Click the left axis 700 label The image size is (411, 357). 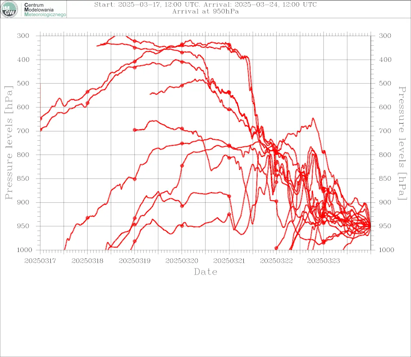coord(23,131)
